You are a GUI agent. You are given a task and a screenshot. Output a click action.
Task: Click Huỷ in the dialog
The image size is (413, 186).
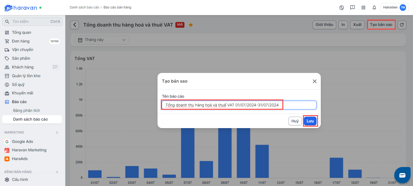(295, 121)
